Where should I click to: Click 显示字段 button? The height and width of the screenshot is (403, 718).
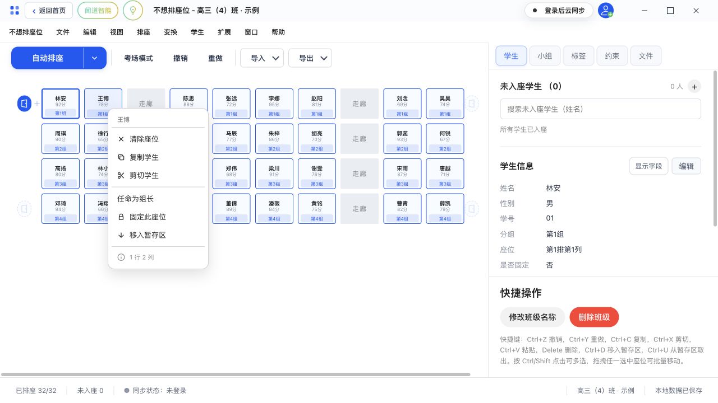(648, 166)
